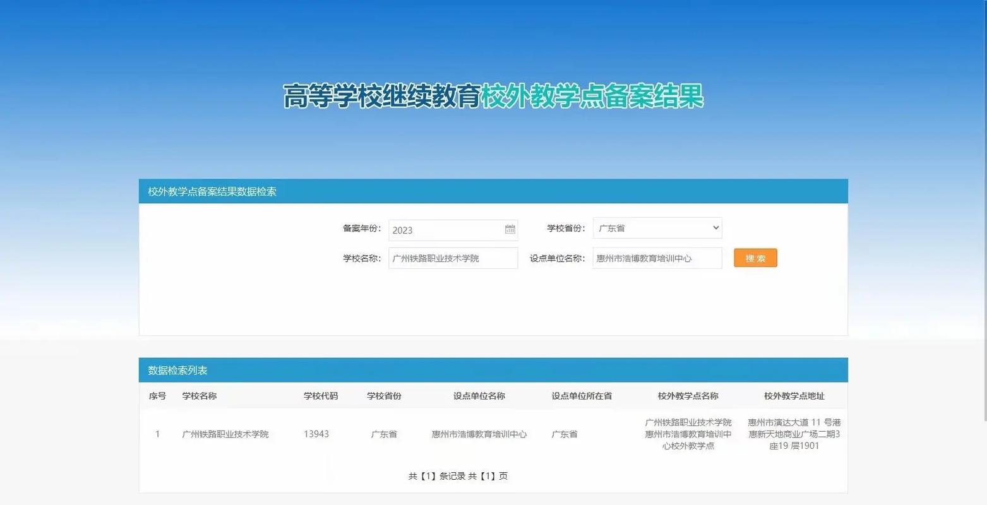Click page title 高等学校继续教育校外教学点备案结果
This screenshot has height=505, width=987.
(x=493, y=97)
